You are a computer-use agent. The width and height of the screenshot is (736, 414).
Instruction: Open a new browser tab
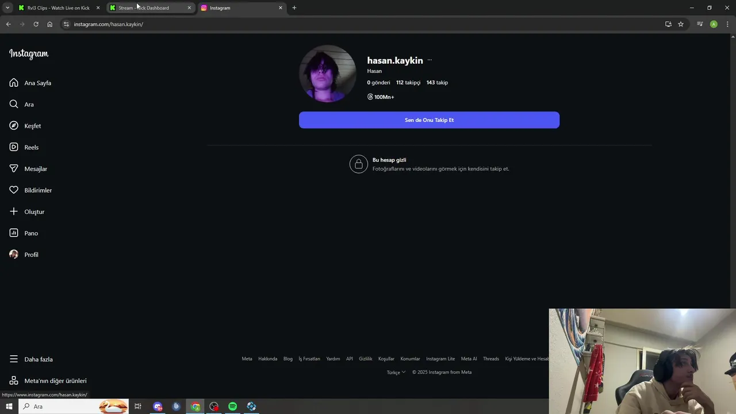[294, 8]
